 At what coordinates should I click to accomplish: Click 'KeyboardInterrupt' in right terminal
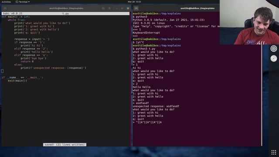tap(146, 33)
